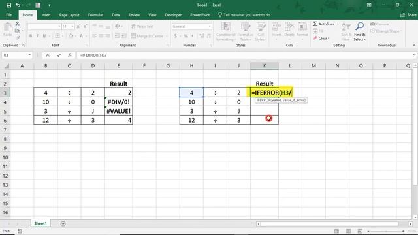Open Customize Quick Access Toolbar dropdown

pos(50,5)
